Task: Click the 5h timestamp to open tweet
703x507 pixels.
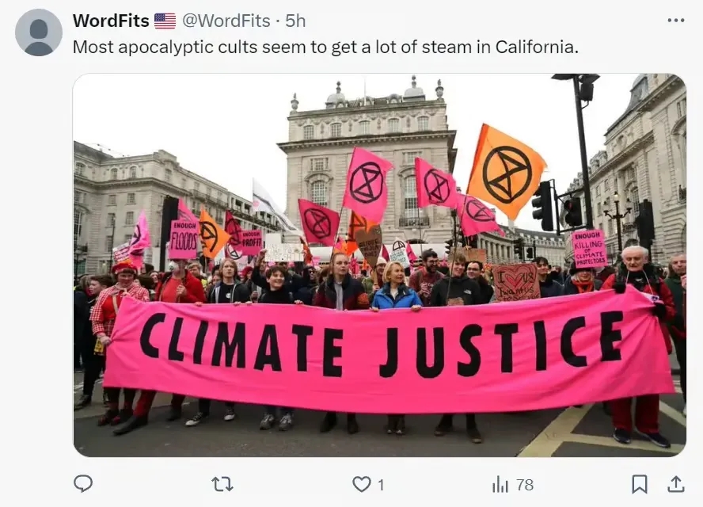Action: point(295,21)
